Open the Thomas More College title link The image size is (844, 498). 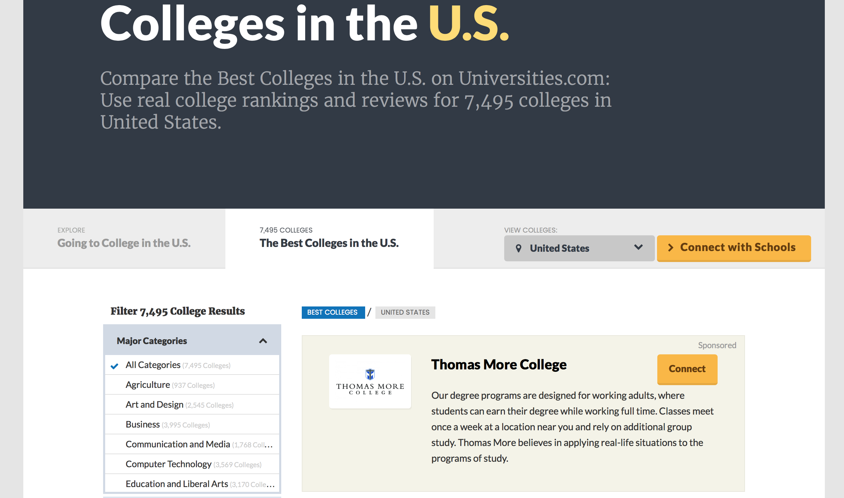(499, 365)
